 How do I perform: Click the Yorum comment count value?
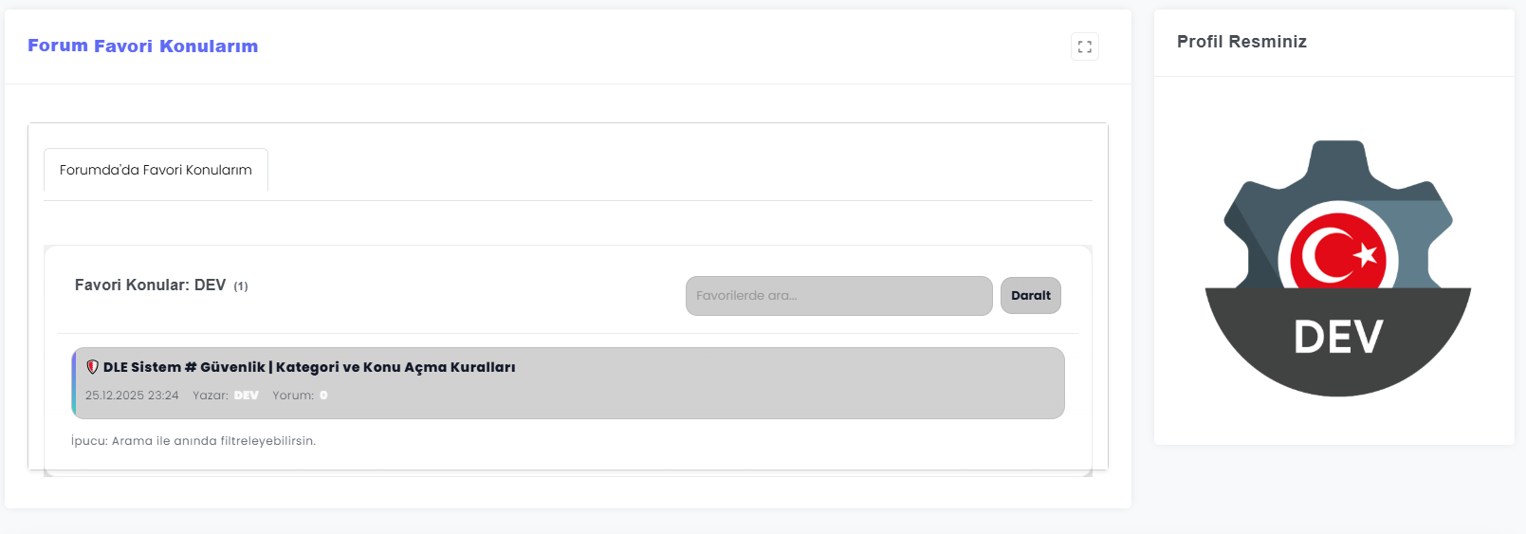(323, 396)
